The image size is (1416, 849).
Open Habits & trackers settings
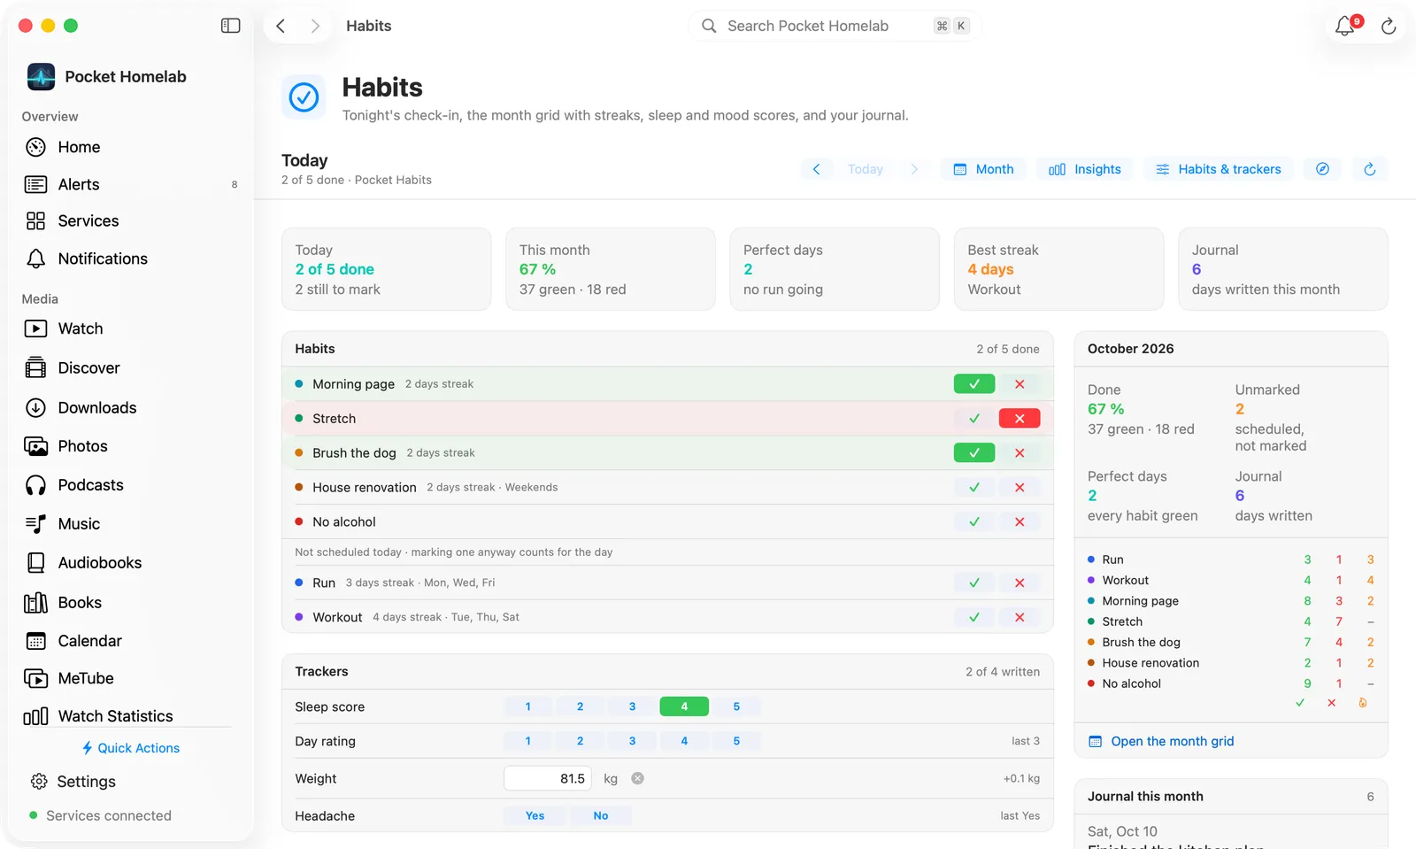[1219, 169]
